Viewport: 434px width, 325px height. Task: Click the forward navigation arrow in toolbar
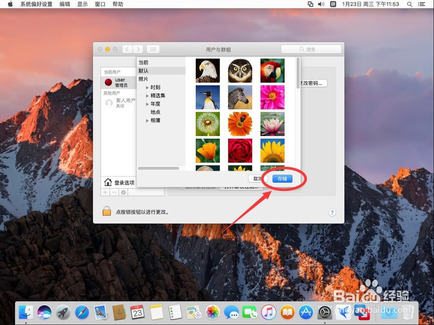point(138,49)
